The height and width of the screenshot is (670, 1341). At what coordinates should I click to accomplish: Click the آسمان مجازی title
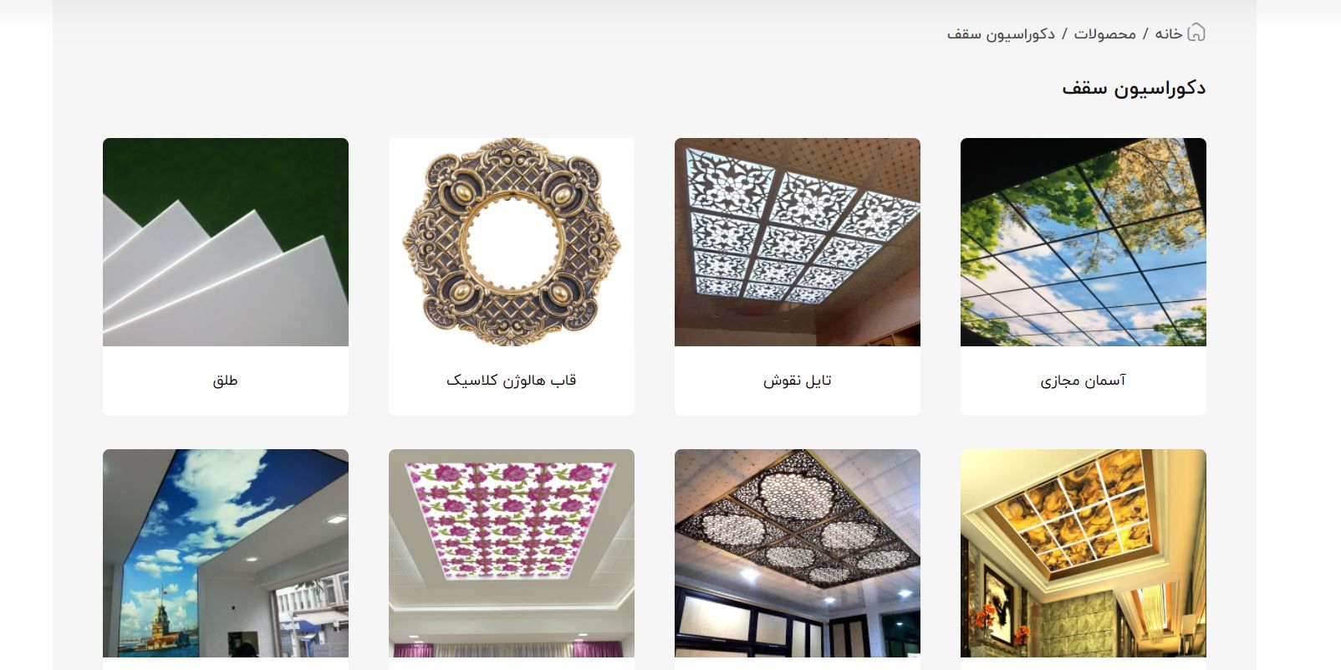(1083, 381)
